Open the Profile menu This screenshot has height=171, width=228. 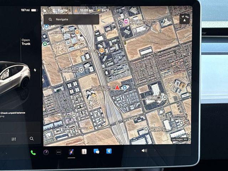click(60, 10)
